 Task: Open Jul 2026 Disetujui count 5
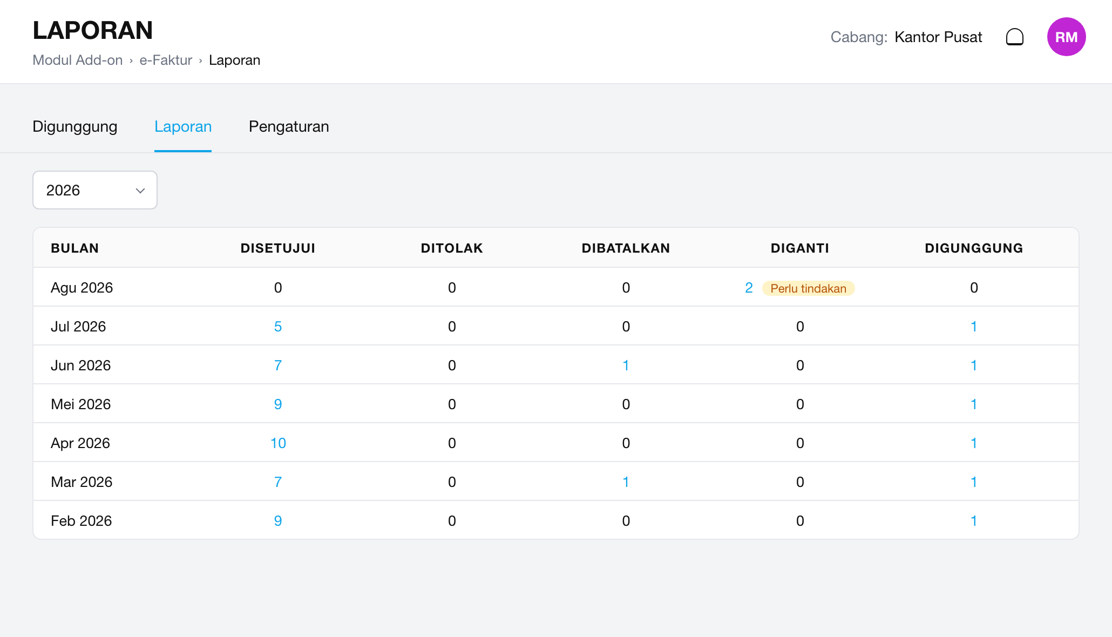pos(278,327)
